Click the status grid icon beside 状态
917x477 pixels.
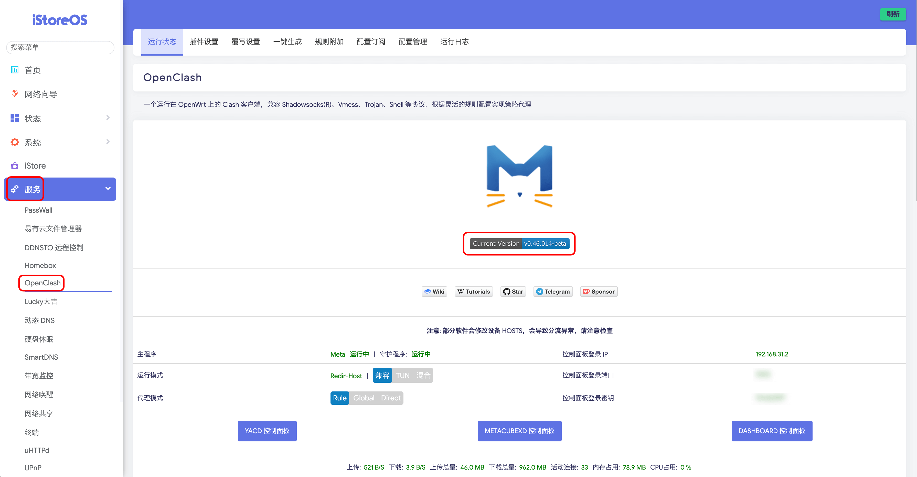point(15,118)
